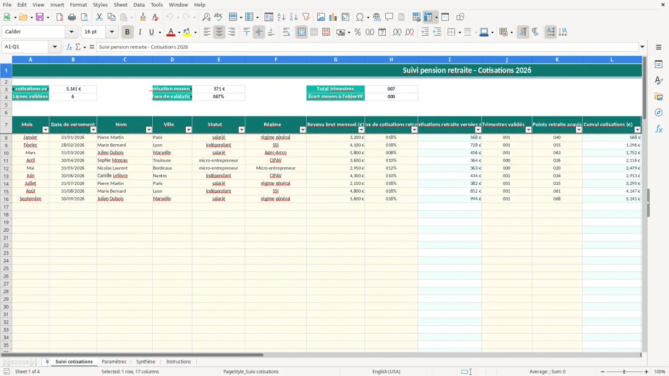Click Export as PDF icon

(60, 17)
